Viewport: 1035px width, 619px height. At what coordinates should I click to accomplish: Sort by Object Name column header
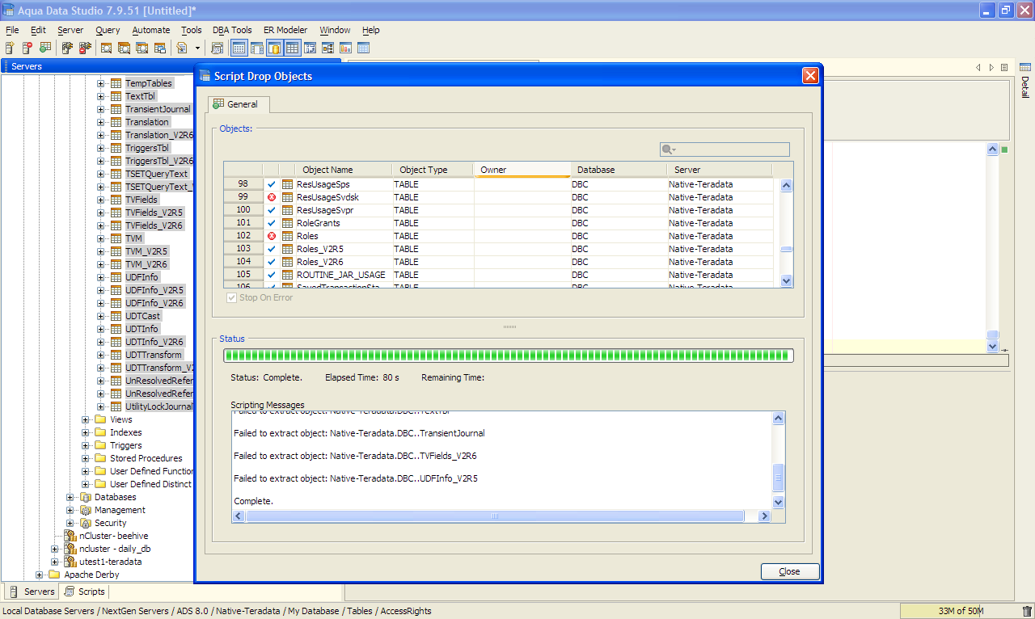[x=343, y=170]
